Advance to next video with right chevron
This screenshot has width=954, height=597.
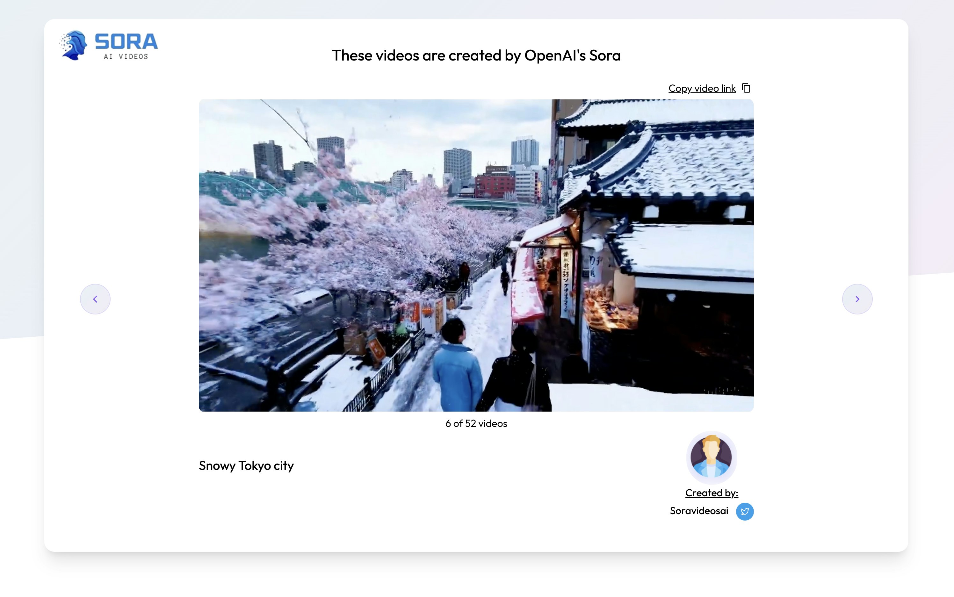[x=857, y=299]
